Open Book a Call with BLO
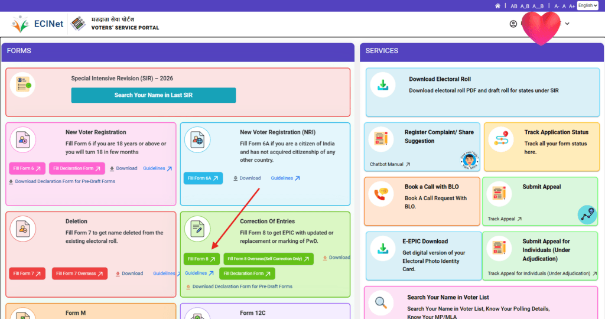 (431, 187)
